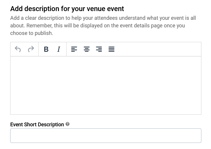Select the slanted I italic button
Image resolution: width=211 pixels, height=149 pixels.
[59, 49]
